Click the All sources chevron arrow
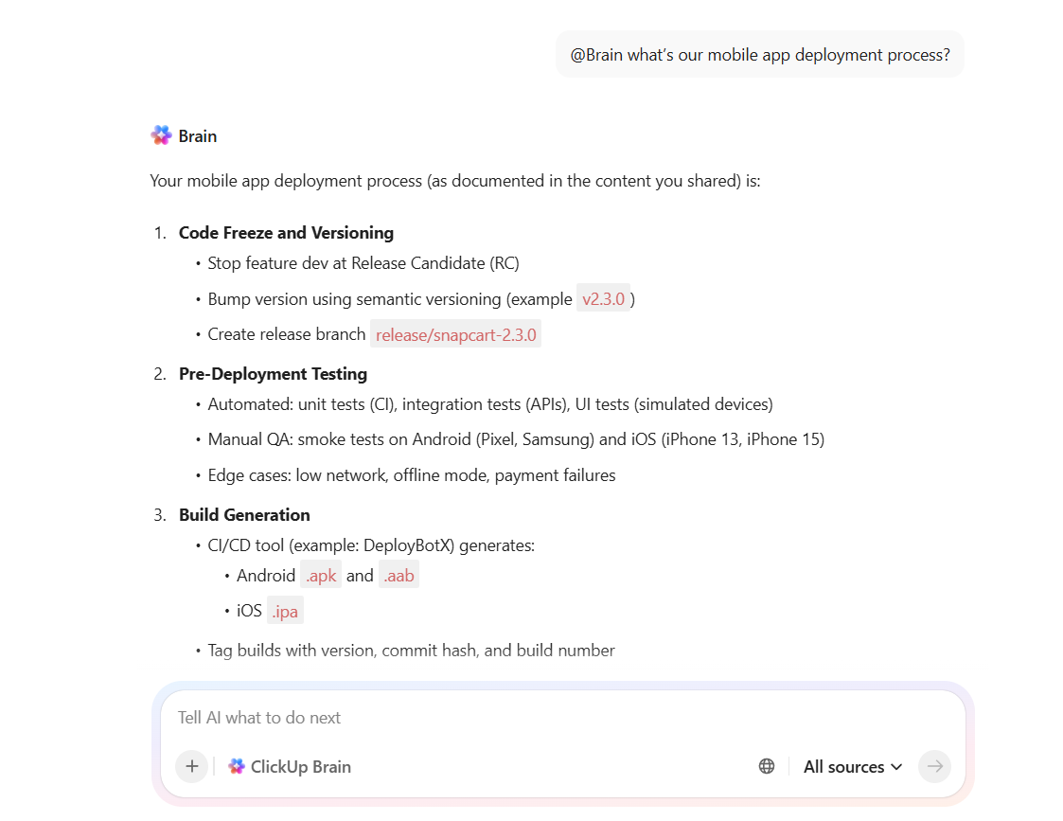This screenshot has height=821, width=1063. (896, 766)
